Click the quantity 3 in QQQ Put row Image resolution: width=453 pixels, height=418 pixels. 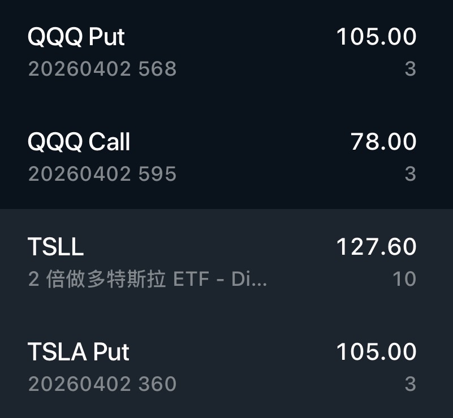point(410,69)
